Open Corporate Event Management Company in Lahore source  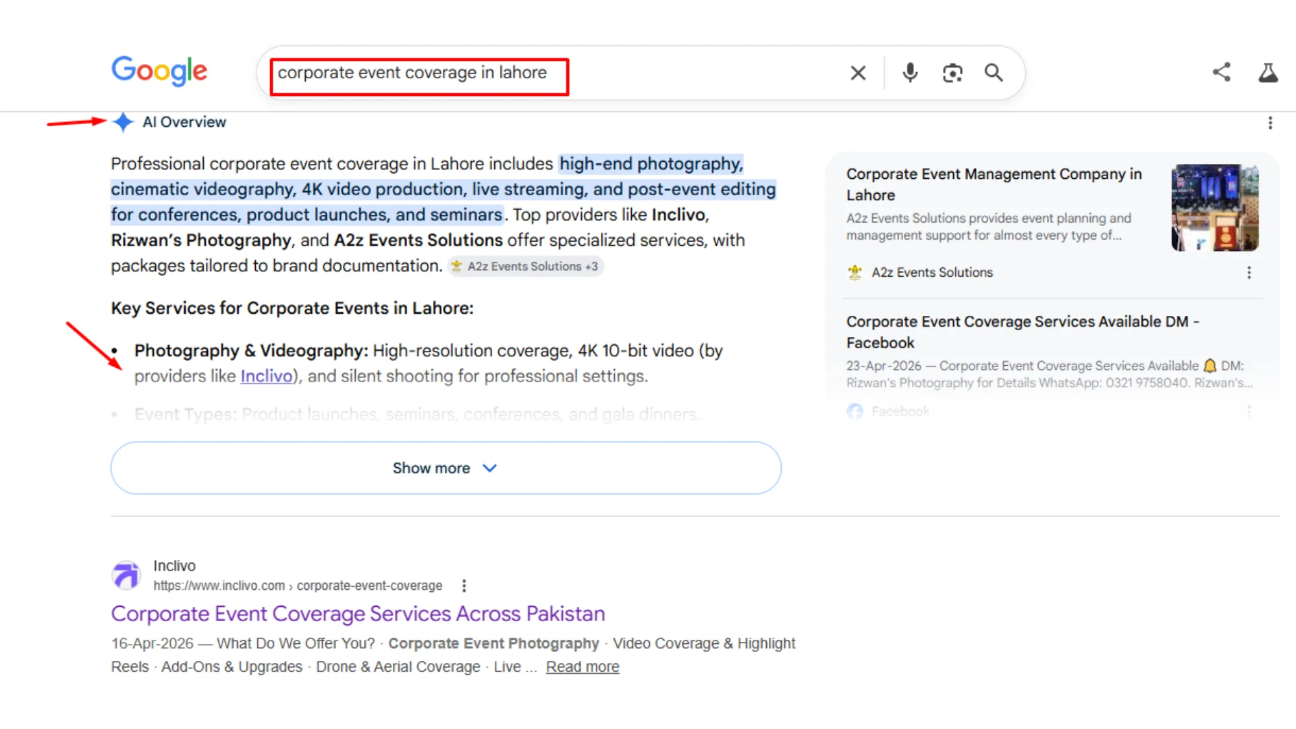[994, 184]
